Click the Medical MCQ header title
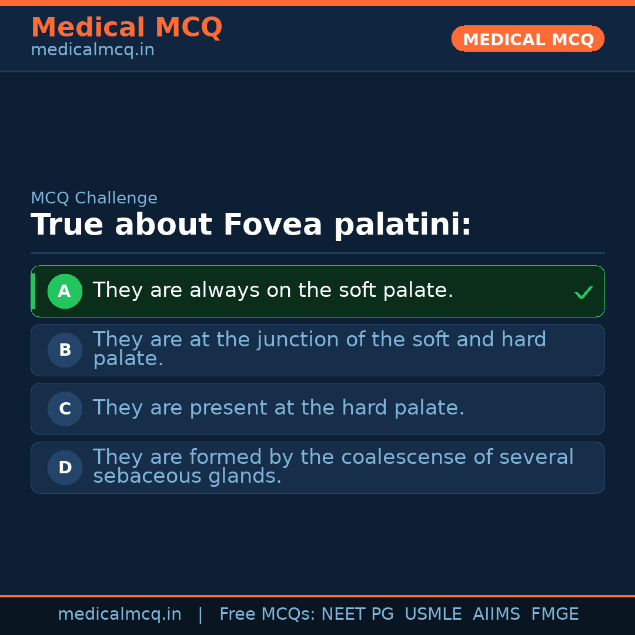Screen dimensions: 635x635 tap(126, 28)
